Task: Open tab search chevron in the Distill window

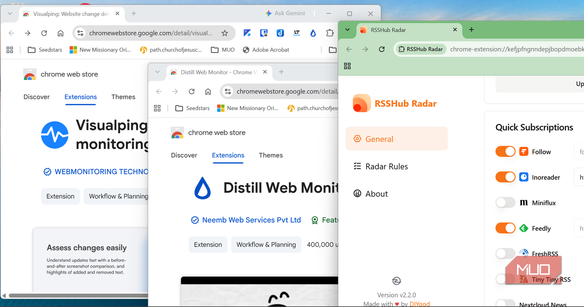Action: click(x=158, y=72)
